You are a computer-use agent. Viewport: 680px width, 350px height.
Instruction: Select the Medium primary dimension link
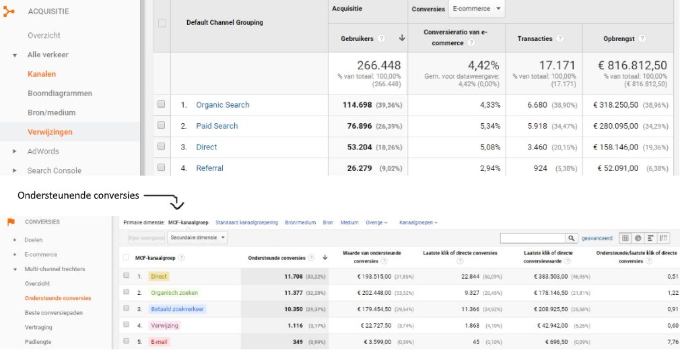point(349,223)
